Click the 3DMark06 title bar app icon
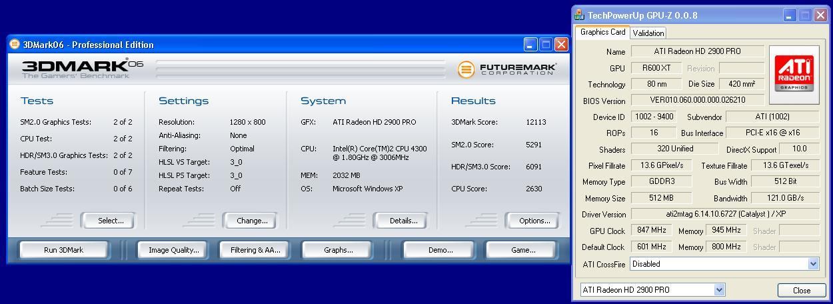This screenshot has width=833, height=304. (x=15, y=45)
